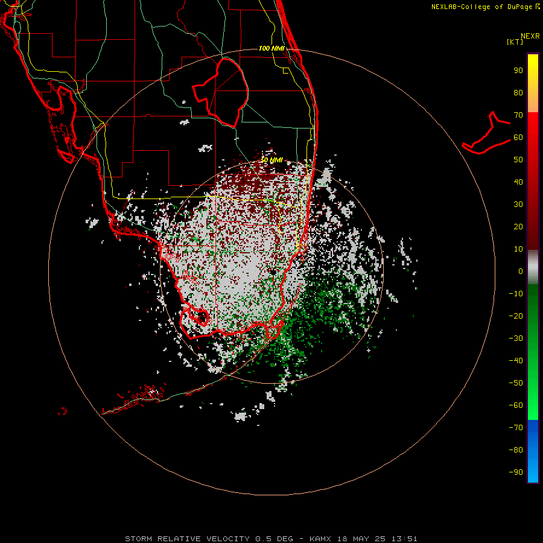Click the 50 NMI range ring label

point(271,160)
